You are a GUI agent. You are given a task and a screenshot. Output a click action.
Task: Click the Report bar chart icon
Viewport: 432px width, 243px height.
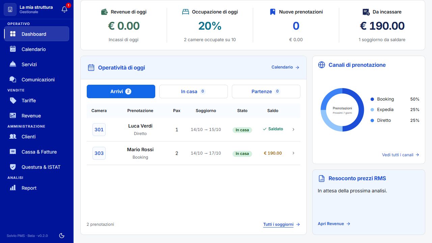click(x=13, y=188)
